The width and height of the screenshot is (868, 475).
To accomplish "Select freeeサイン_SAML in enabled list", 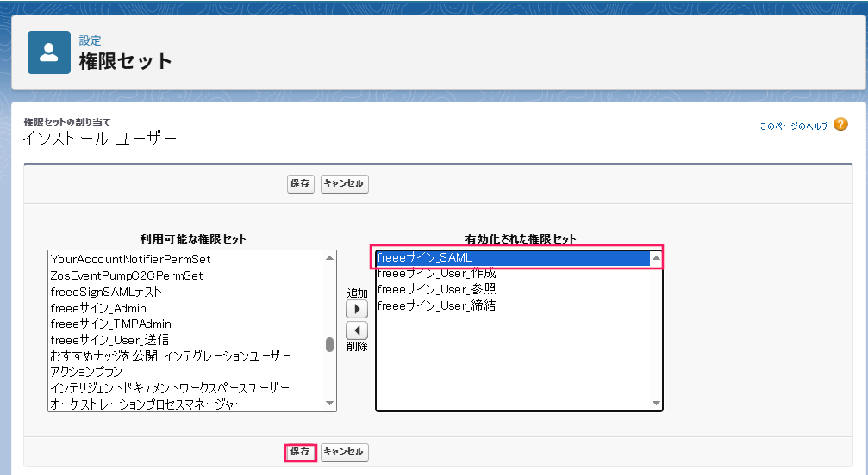I will [x=513, y=257].
